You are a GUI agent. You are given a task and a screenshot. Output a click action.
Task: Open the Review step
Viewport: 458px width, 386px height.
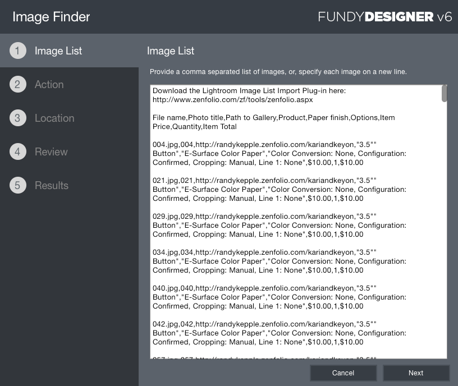coord(51,151)
